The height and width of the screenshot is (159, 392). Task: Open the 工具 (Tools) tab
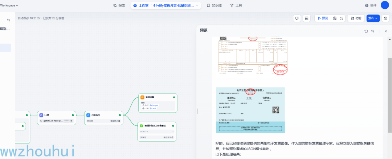pyautogui.click(x=236, y=5)
